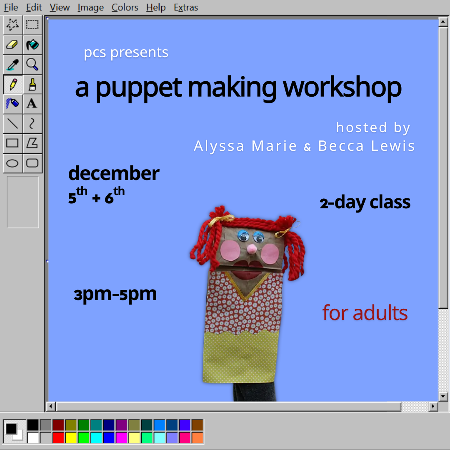
Task: Open the Image menu
Action: click(x=91, y=7)
